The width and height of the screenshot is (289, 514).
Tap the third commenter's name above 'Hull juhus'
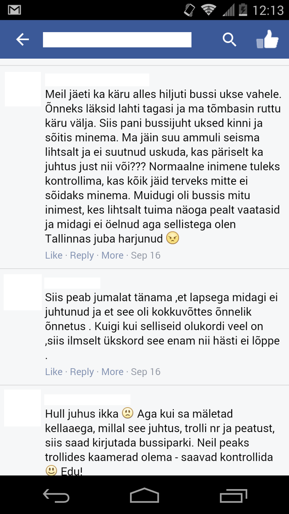(x=87, y=399)
